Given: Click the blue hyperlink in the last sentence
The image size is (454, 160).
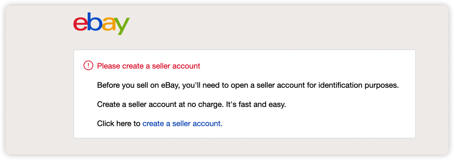Looking at the screenshot, I should point(182,123).
